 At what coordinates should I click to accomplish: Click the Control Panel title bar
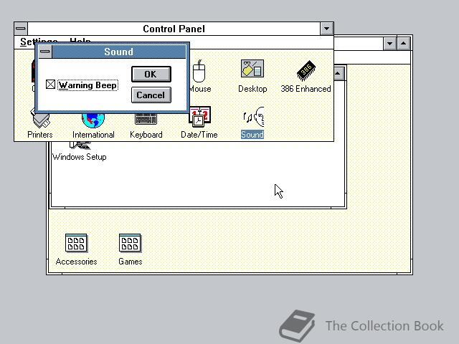pos(174,29)
